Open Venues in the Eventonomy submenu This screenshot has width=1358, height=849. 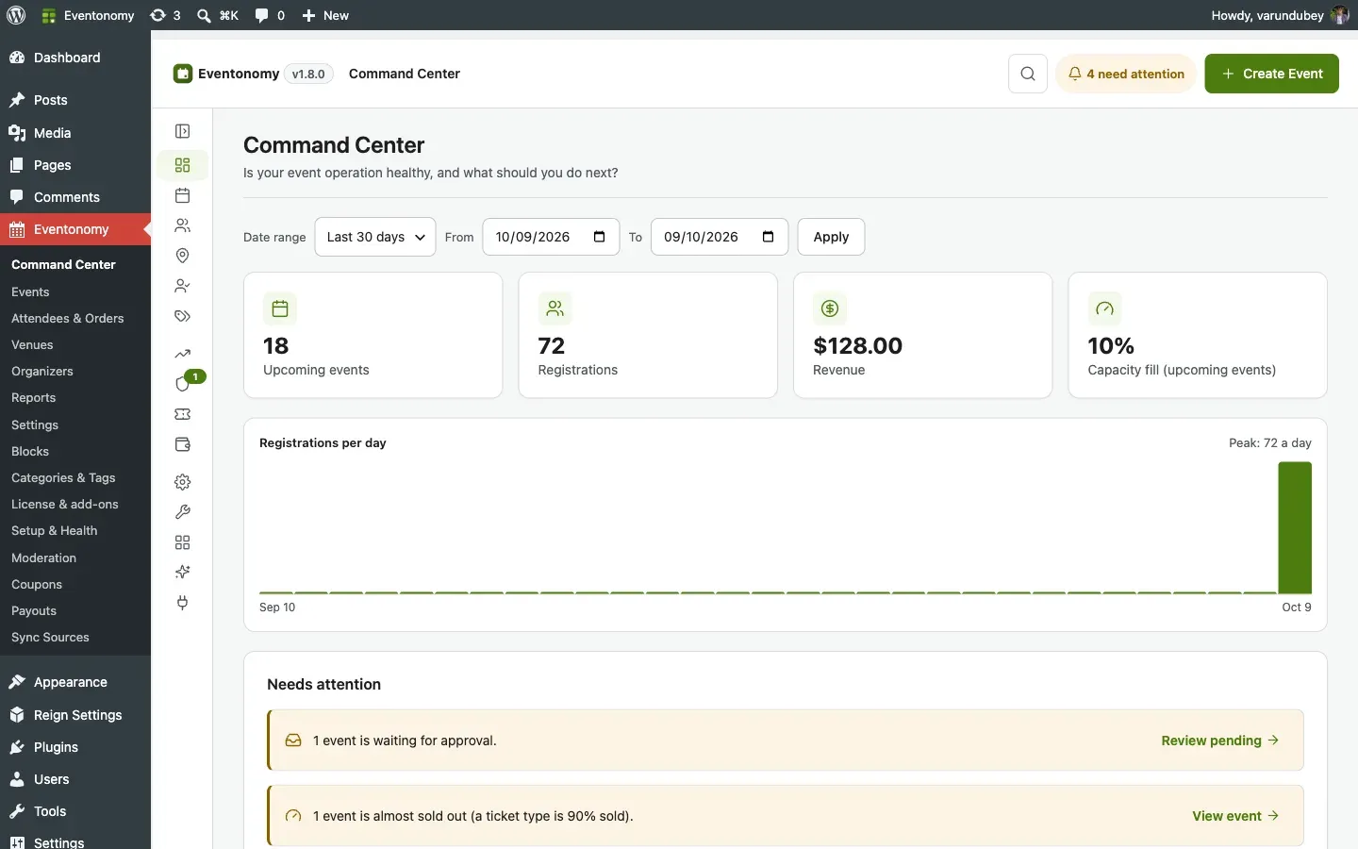(32, 345)
